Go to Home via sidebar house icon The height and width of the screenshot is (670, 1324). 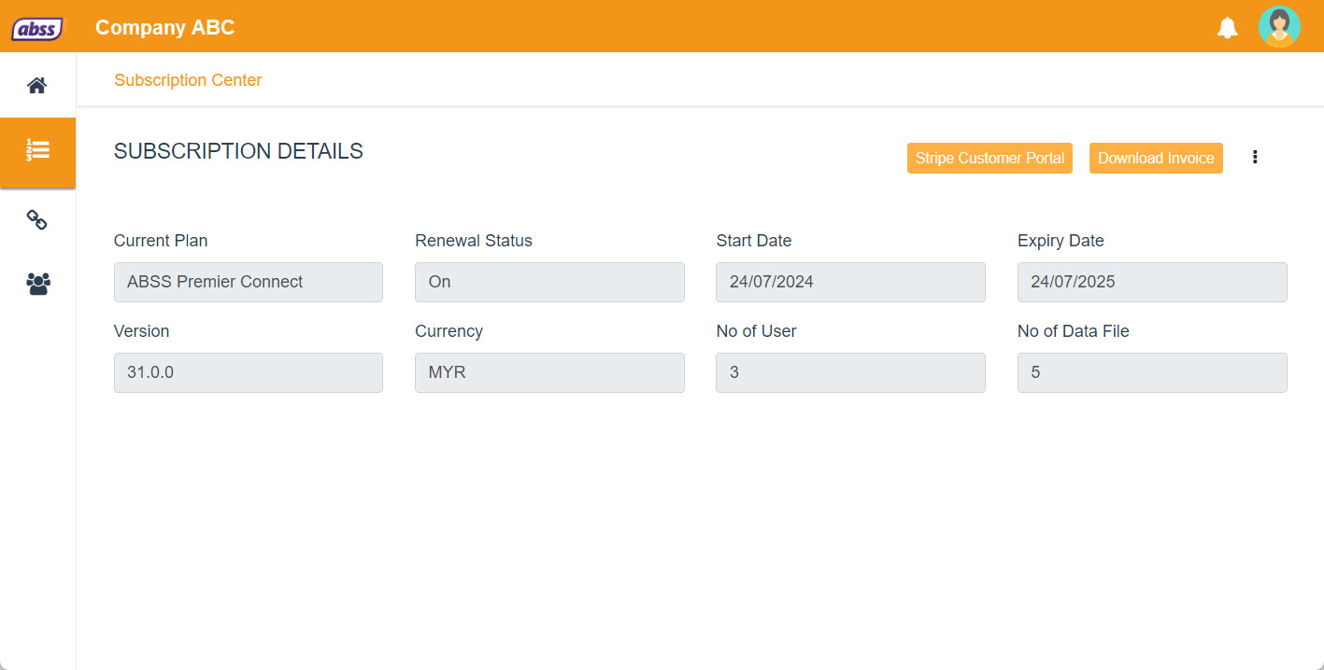coord(37,86)
